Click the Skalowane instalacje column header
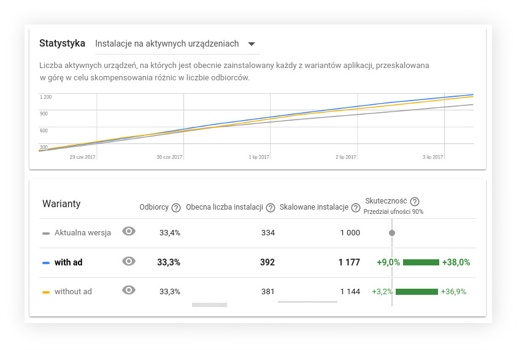 [x=313, y=207]
